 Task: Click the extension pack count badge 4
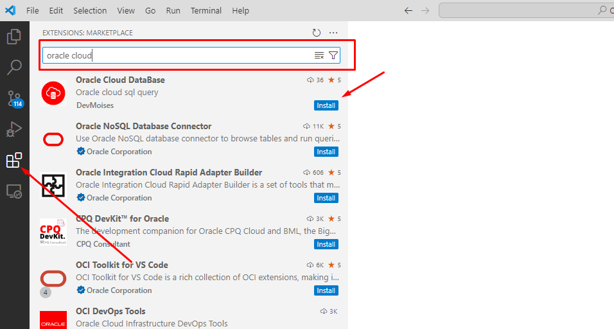click(x=46, y=292)
